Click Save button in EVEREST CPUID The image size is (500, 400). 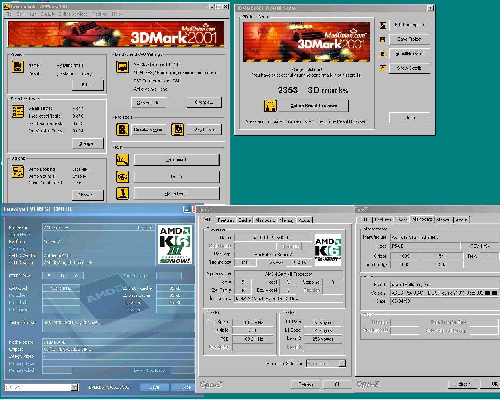tap(154, 387)
